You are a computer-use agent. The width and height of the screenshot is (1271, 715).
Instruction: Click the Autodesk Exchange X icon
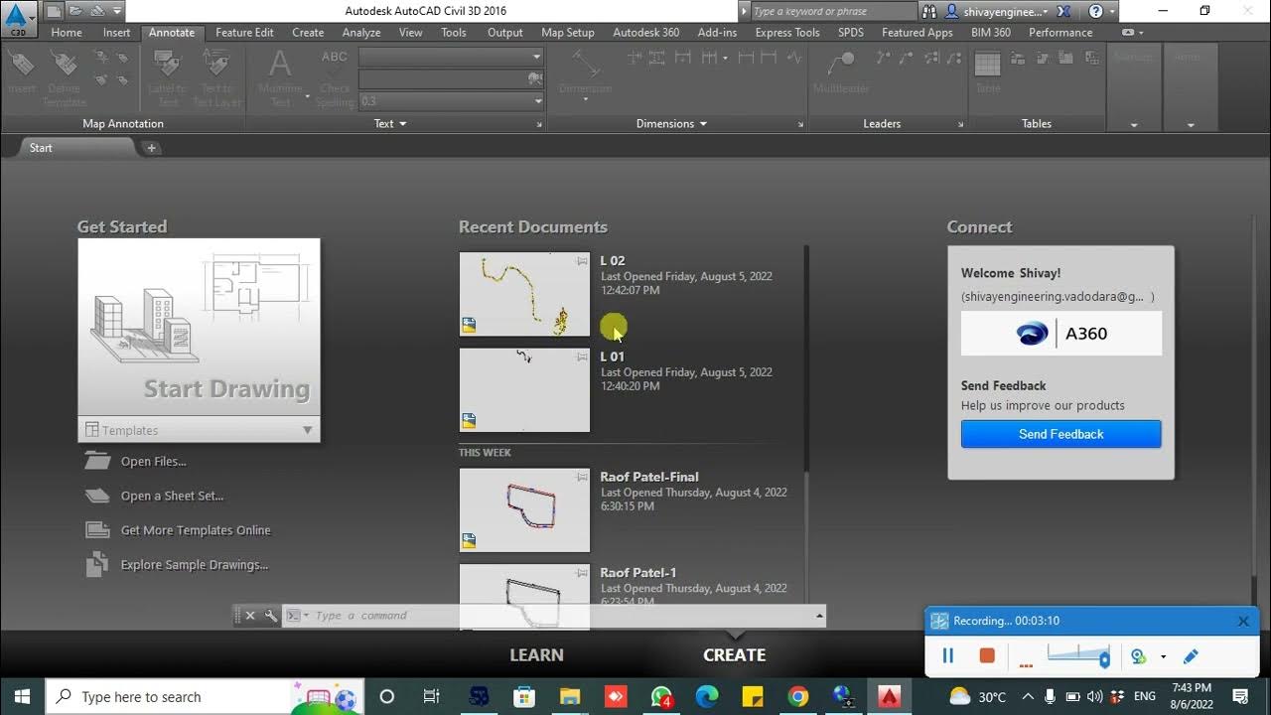coord(1063,11)
